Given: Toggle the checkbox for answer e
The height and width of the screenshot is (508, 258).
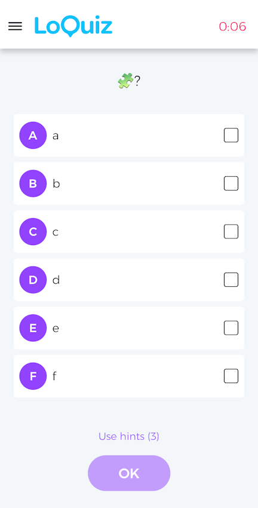Looking at the screenshot, I should [x=231, y=328].
